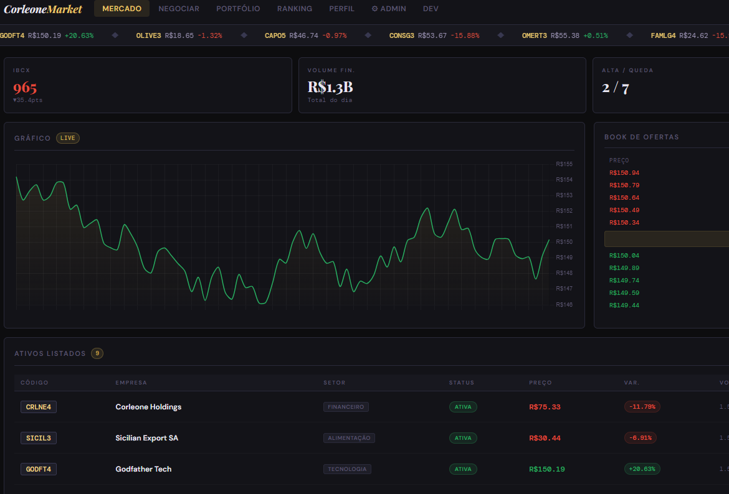
Task: Select OMERT3 in the ticker strip
Action: click(x=534, y=35)
